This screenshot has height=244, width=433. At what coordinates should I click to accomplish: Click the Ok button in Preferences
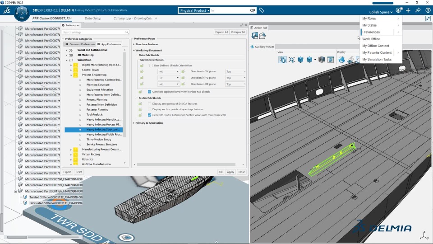pyautogui.click(x=221, y=172)
